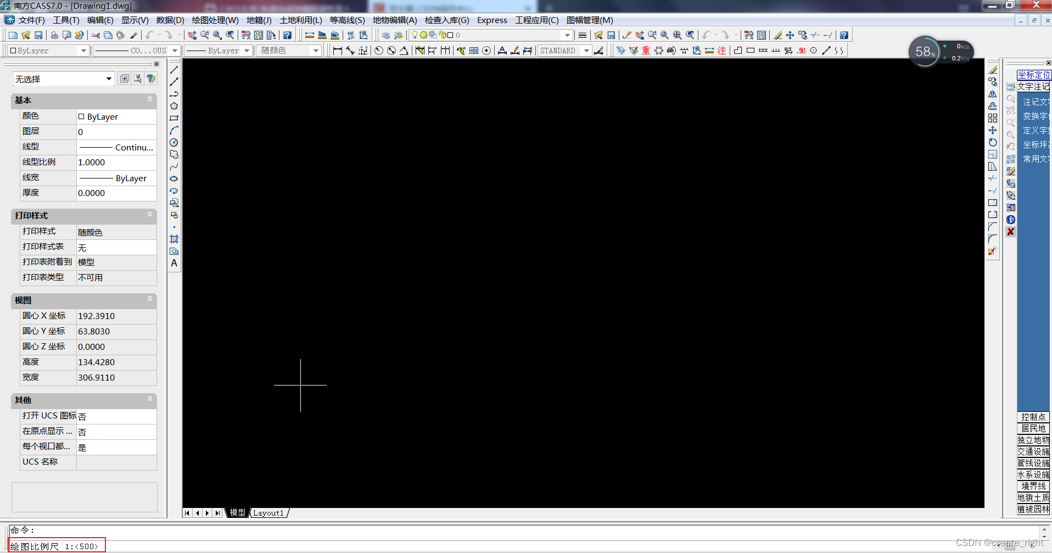Click the Rotate modify tool

coord(993,142)
